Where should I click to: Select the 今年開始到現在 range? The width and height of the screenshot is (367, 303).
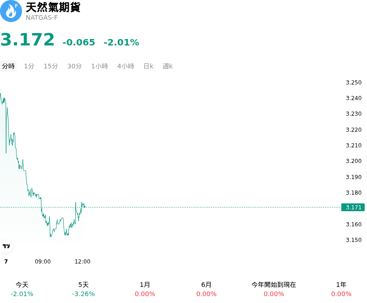(x=274, y=289)
